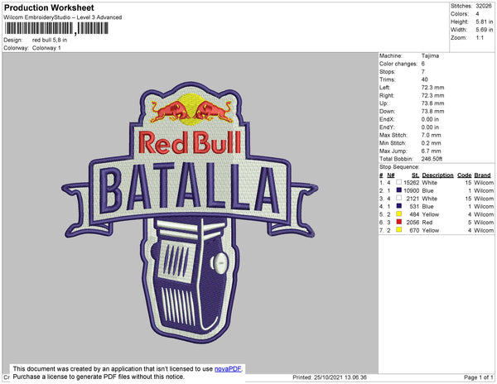Screen dimensions: 497x384
Task: Select the blue swatch beside 531 stitches
Action: tap(398, 206)
